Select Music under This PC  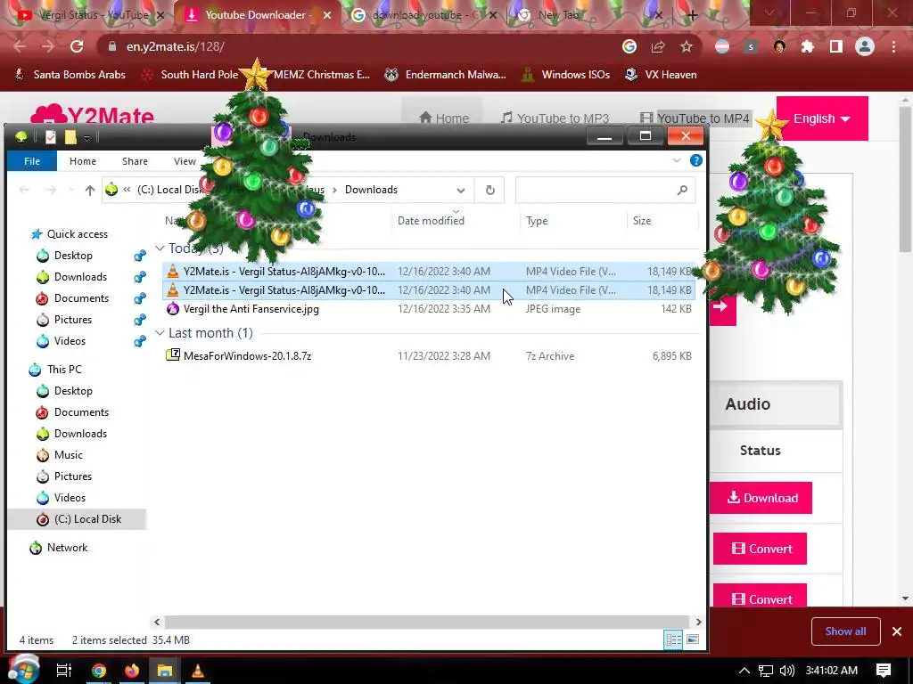68,455
